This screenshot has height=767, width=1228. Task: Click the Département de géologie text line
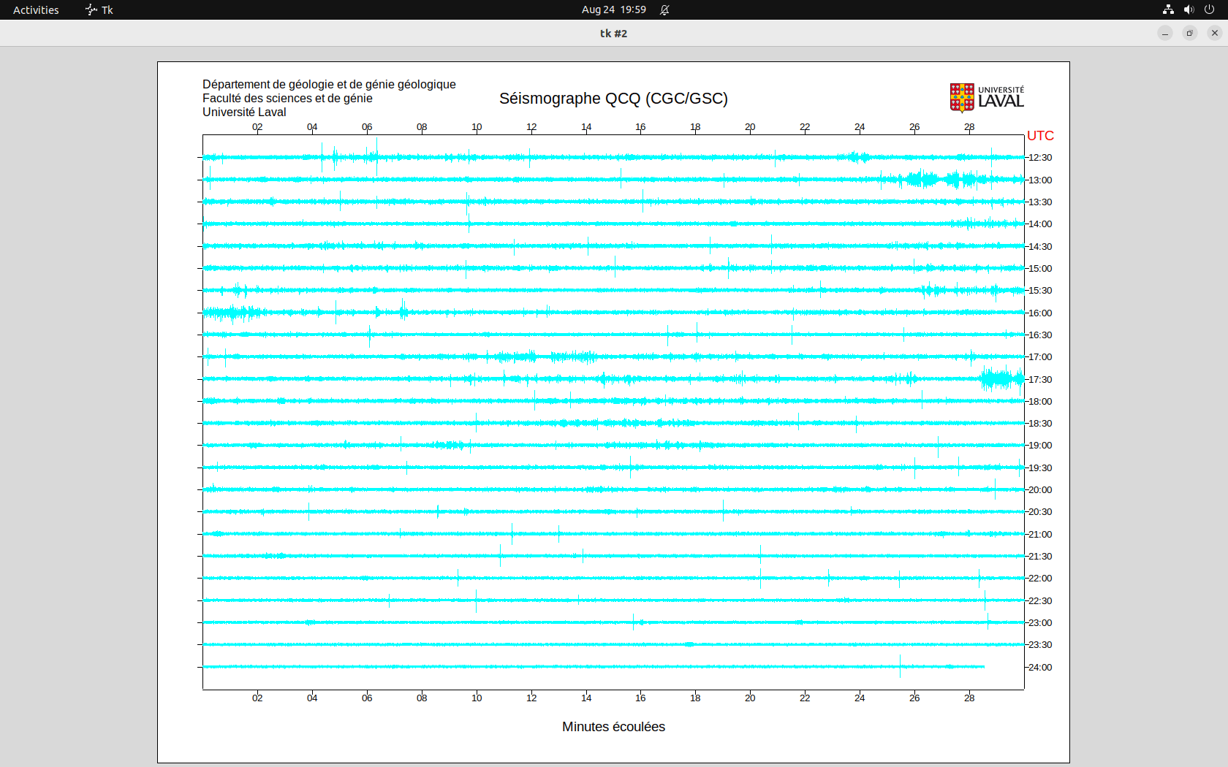click(329, 85)
